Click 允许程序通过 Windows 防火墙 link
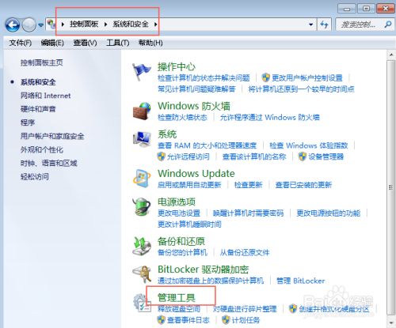The height and width of the screenshot is (328, 396). click(x=269, y=117)
